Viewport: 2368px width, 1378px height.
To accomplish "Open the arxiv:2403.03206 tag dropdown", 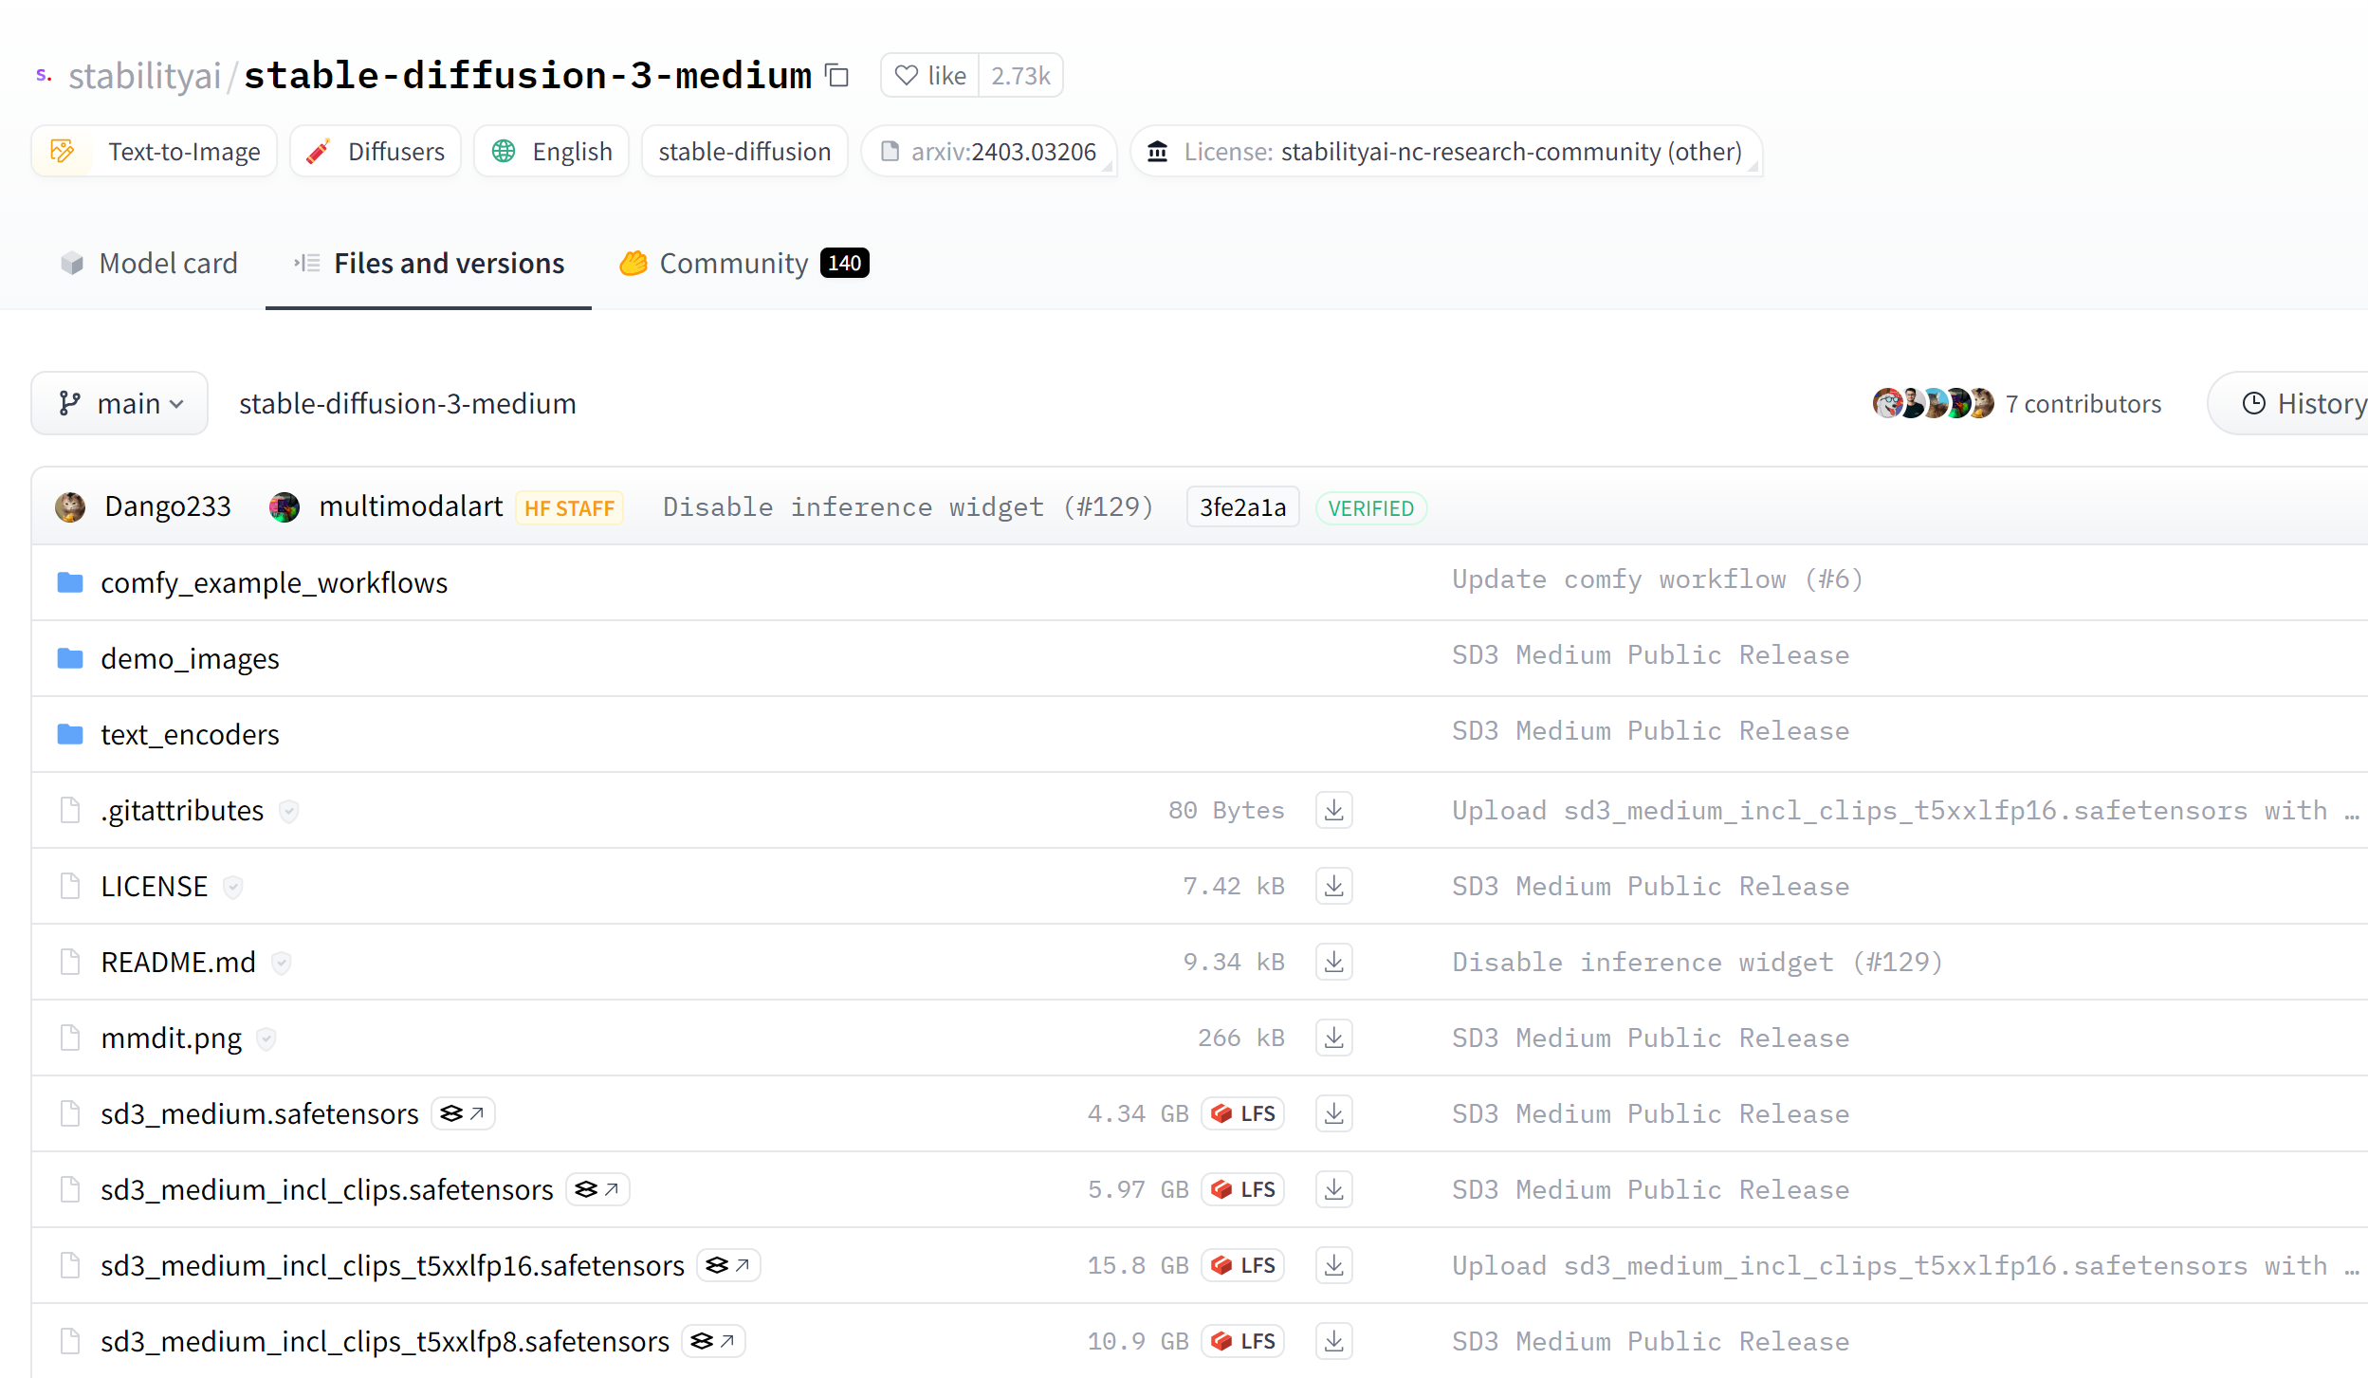I will point(989,152).
